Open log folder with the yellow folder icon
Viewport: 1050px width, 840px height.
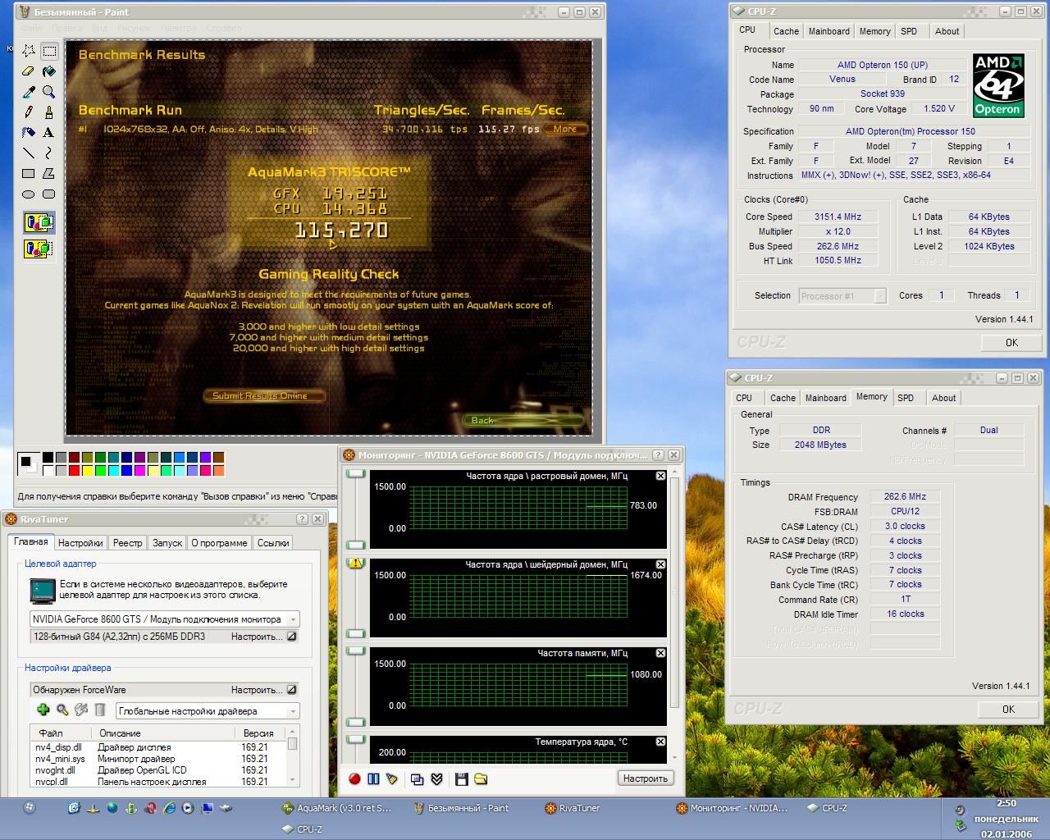click(x=481, y=778)
